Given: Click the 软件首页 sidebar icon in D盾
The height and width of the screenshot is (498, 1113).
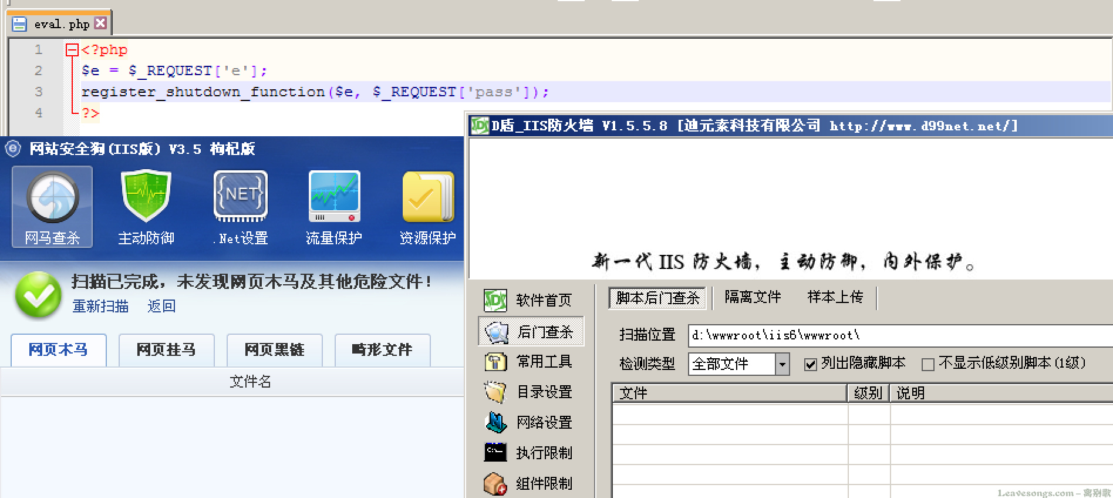Looking at the screenshot, I should click(495, 300).
